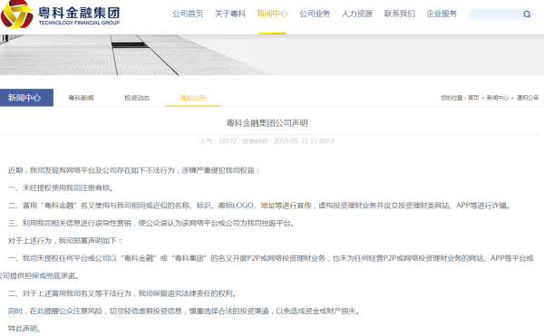Click 新闻中心 in the breadcrumb
Viewport: 544px width, 336px height.
[x=498, y=98]
